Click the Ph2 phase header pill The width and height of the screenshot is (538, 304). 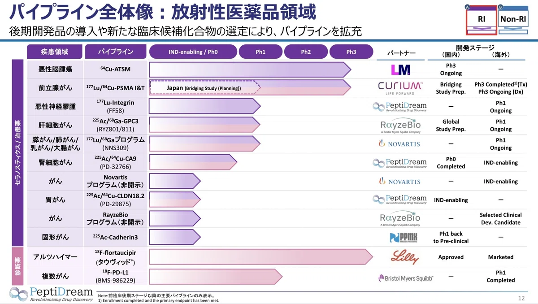[306, 52]
